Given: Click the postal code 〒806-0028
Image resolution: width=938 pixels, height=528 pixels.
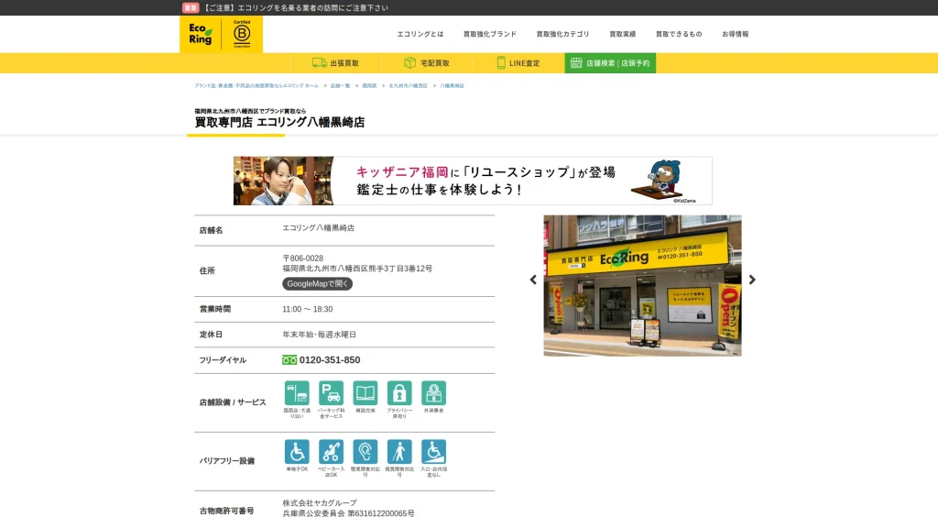Looking at the screenshot, I should click(x=302, y=258).
